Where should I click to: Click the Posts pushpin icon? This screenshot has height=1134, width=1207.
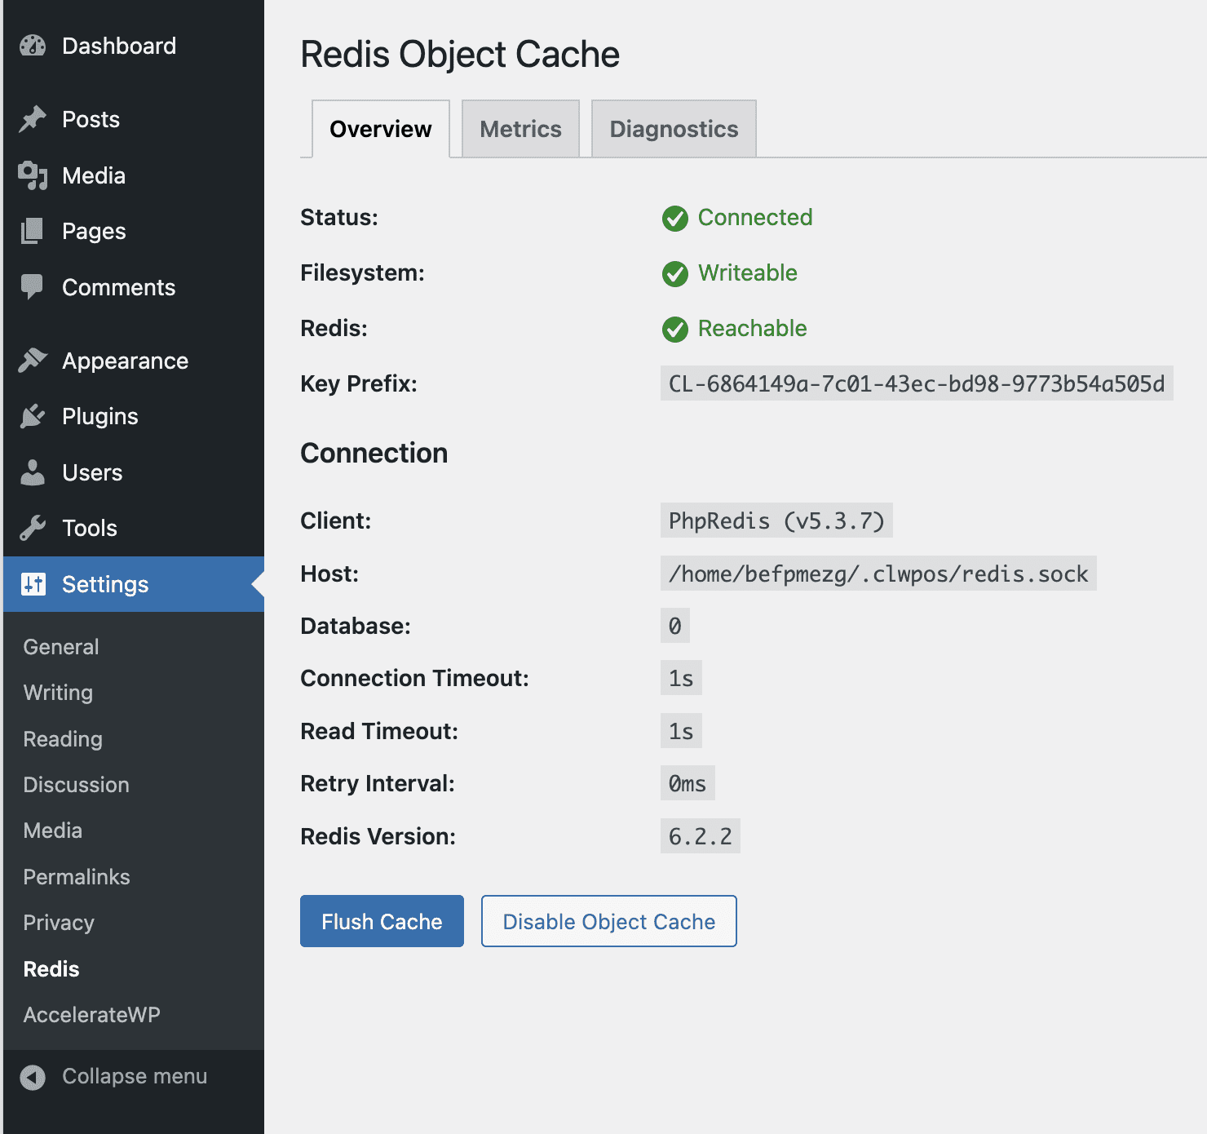pyautogui.click(x=33, y=119)
